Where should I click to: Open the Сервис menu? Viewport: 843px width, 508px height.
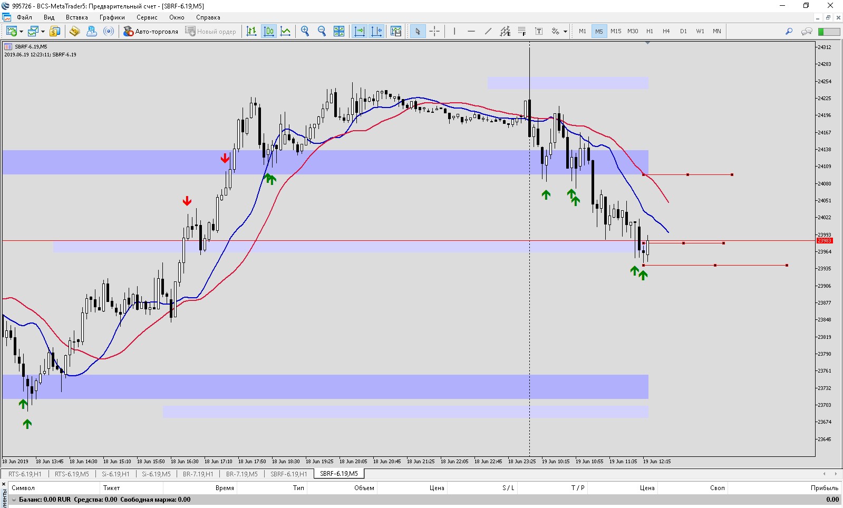point(147,17)
